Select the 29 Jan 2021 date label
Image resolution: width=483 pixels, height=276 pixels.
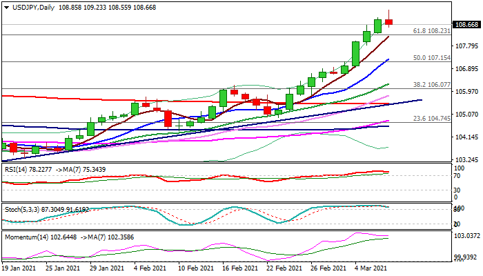click(x=108, y=268)
